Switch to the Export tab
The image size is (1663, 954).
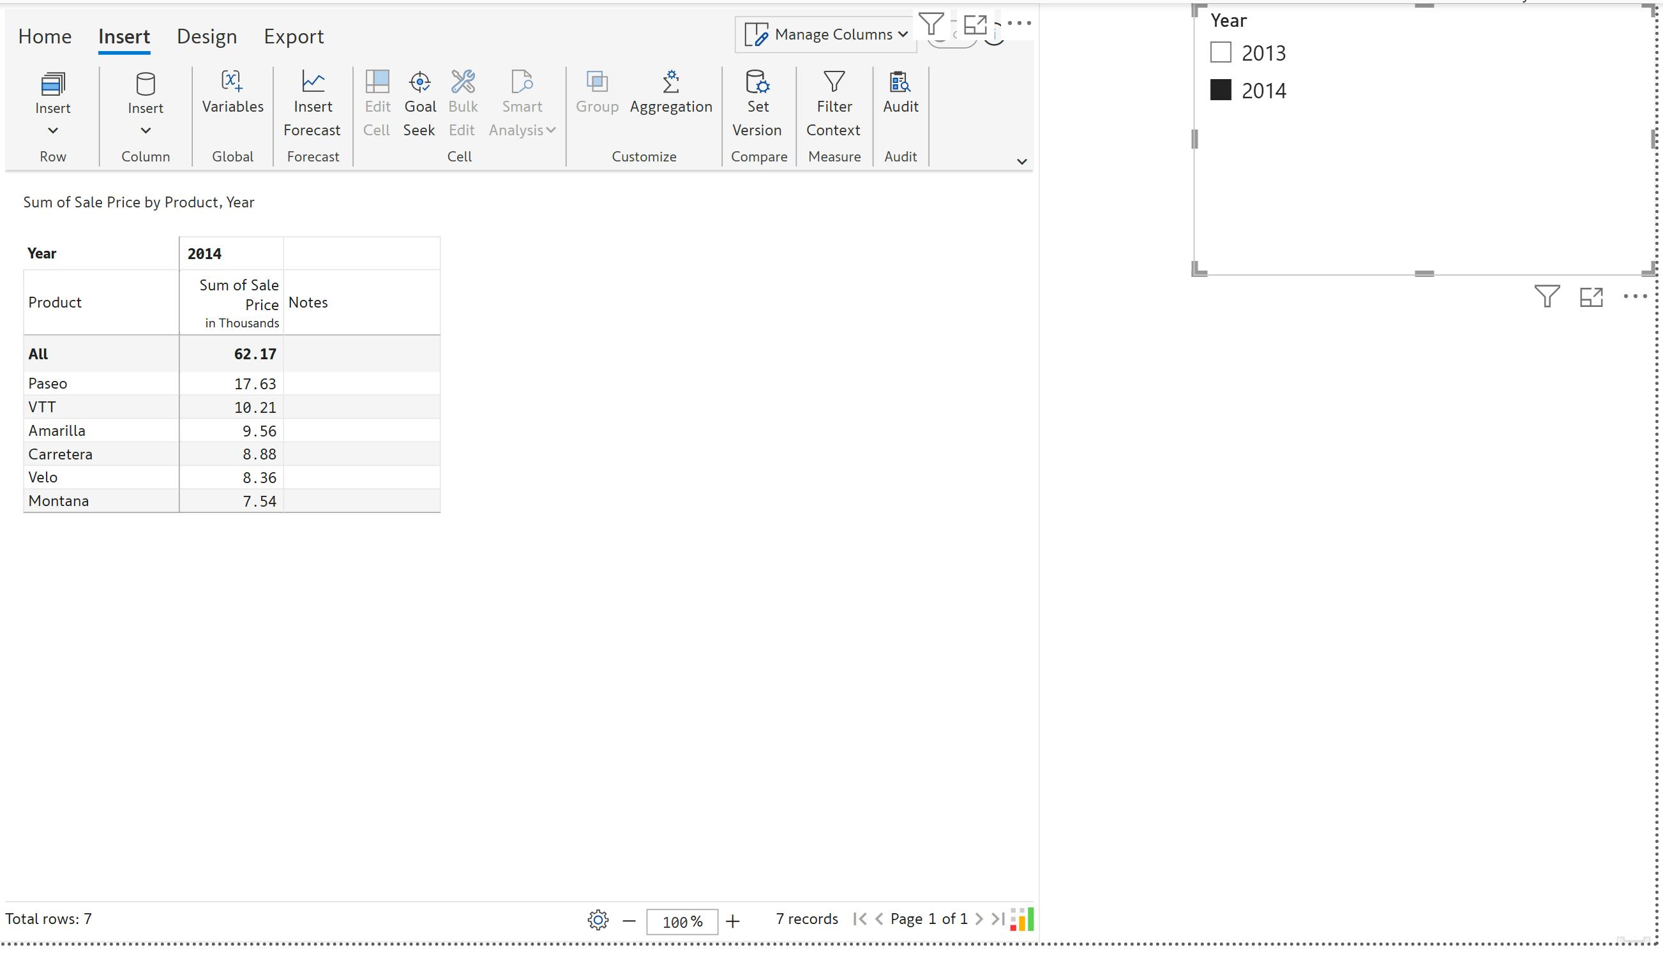[x=293, y=37]
